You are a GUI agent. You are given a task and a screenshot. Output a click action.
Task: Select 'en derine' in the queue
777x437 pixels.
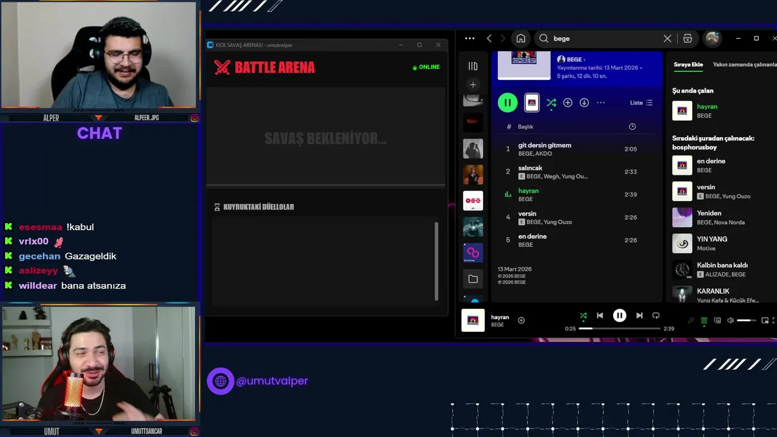(722, 165)
